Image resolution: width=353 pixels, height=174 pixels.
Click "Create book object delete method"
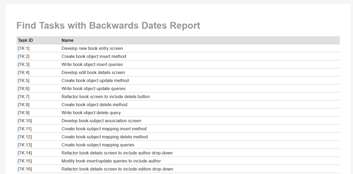tap(94, 105)
